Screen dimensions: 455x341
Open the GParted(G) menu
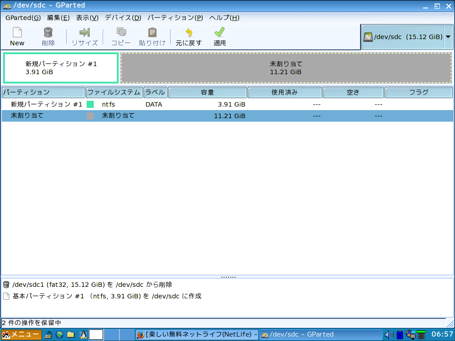(23, 18)
